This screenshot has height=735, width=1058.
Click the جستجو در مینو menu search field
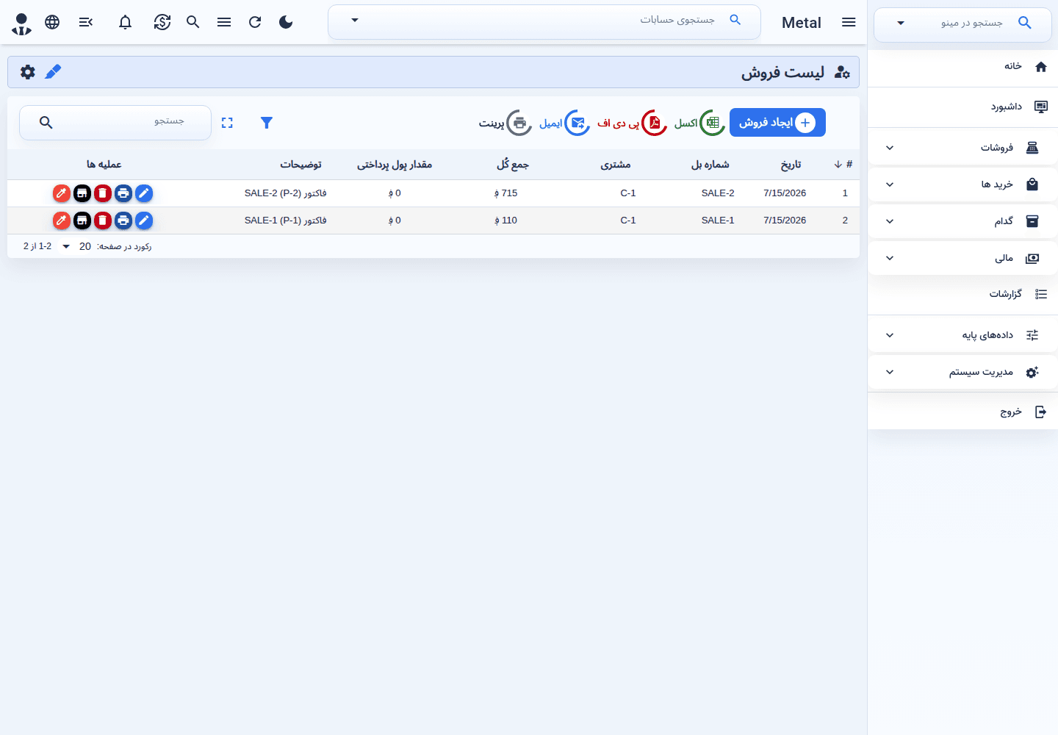click(x=962, y=24)
